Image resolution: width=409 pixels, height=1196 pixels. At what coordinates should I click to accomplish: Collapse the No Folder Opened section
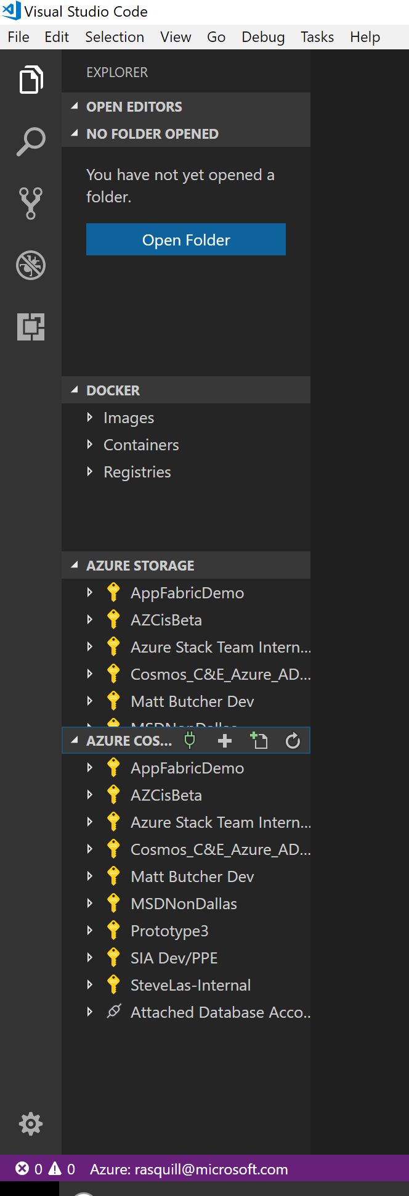75,133
